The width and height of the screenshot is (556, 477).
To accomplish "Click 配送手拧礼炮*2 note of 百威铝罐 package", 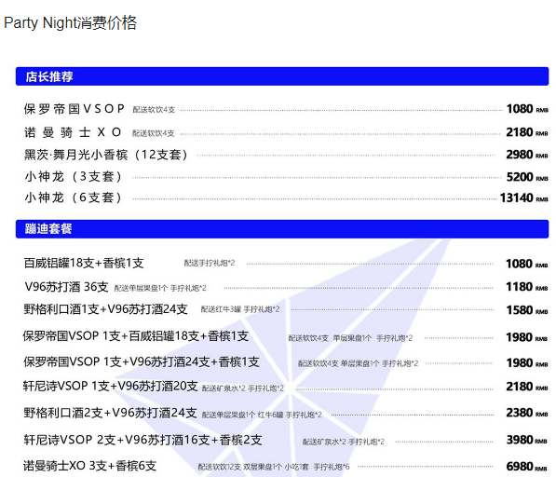I will point(210,263).
